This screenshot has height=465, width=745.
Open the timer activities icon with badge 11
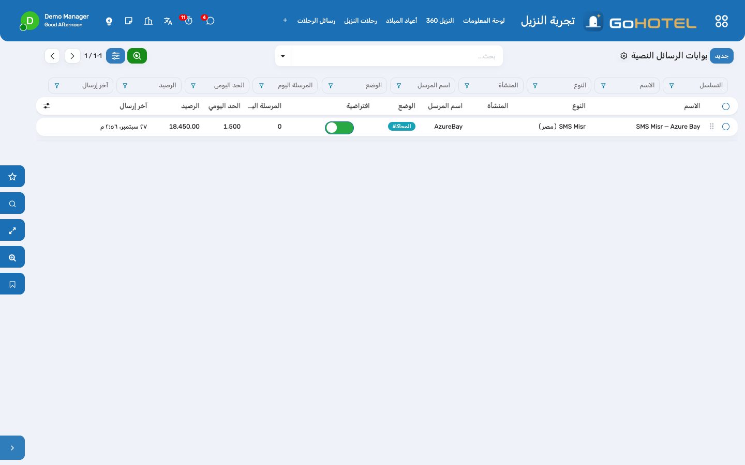point(188,21)
